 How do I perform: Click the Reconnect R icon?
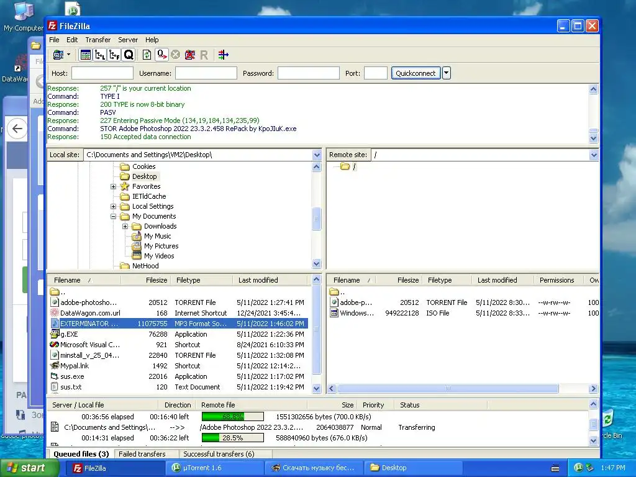204,55
